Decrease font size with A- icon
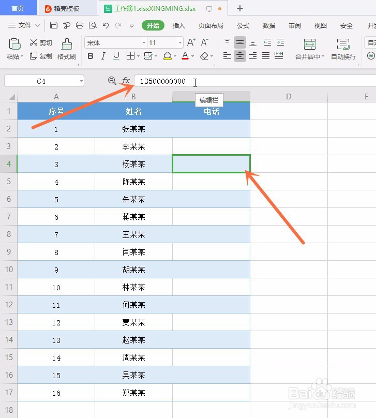376x418 pixels. [x=204, y=42]
